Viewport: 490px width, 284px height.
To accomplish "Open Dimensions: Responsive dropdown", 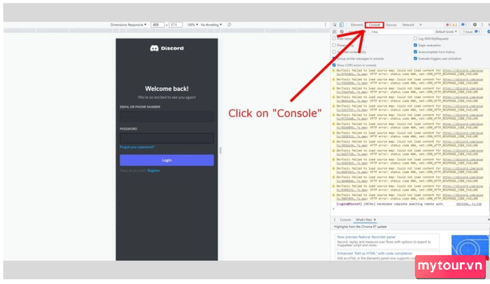I will [x=128, y=25].
